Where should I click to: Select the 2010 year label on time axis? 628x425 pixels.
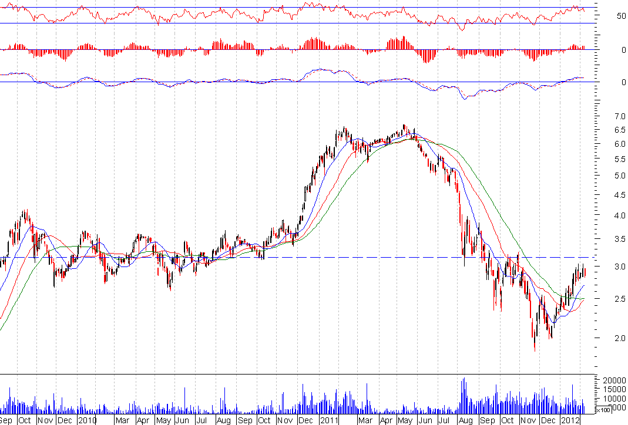(87, 420)
